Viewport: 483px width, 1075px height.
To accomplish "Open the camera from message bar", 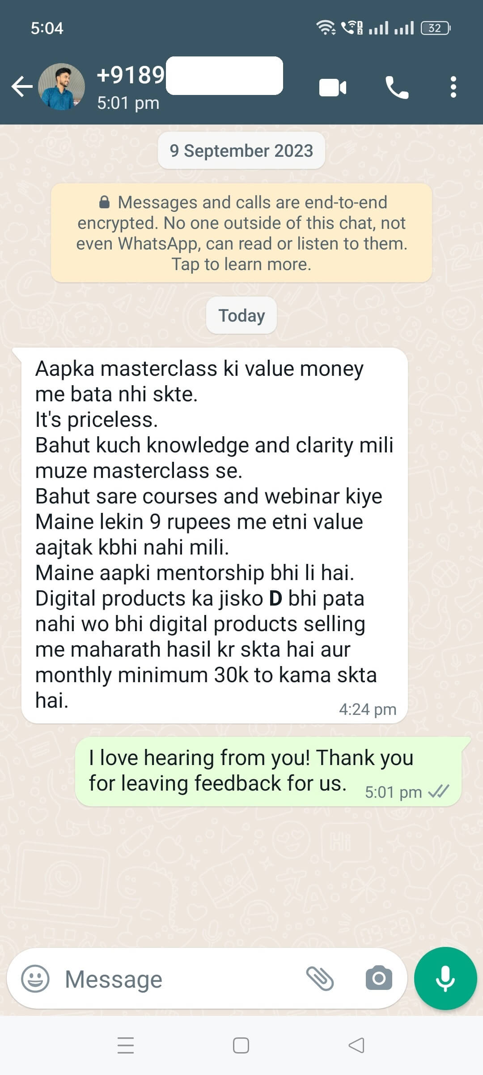I will pyautogui.click(x=379, y=978).
